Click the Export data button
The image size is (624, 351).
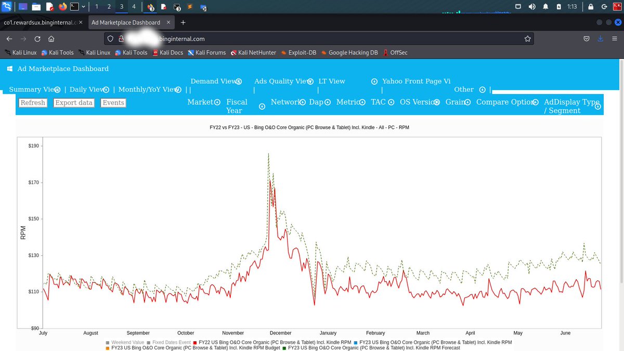pyautogui.click(x=74, y=103)
